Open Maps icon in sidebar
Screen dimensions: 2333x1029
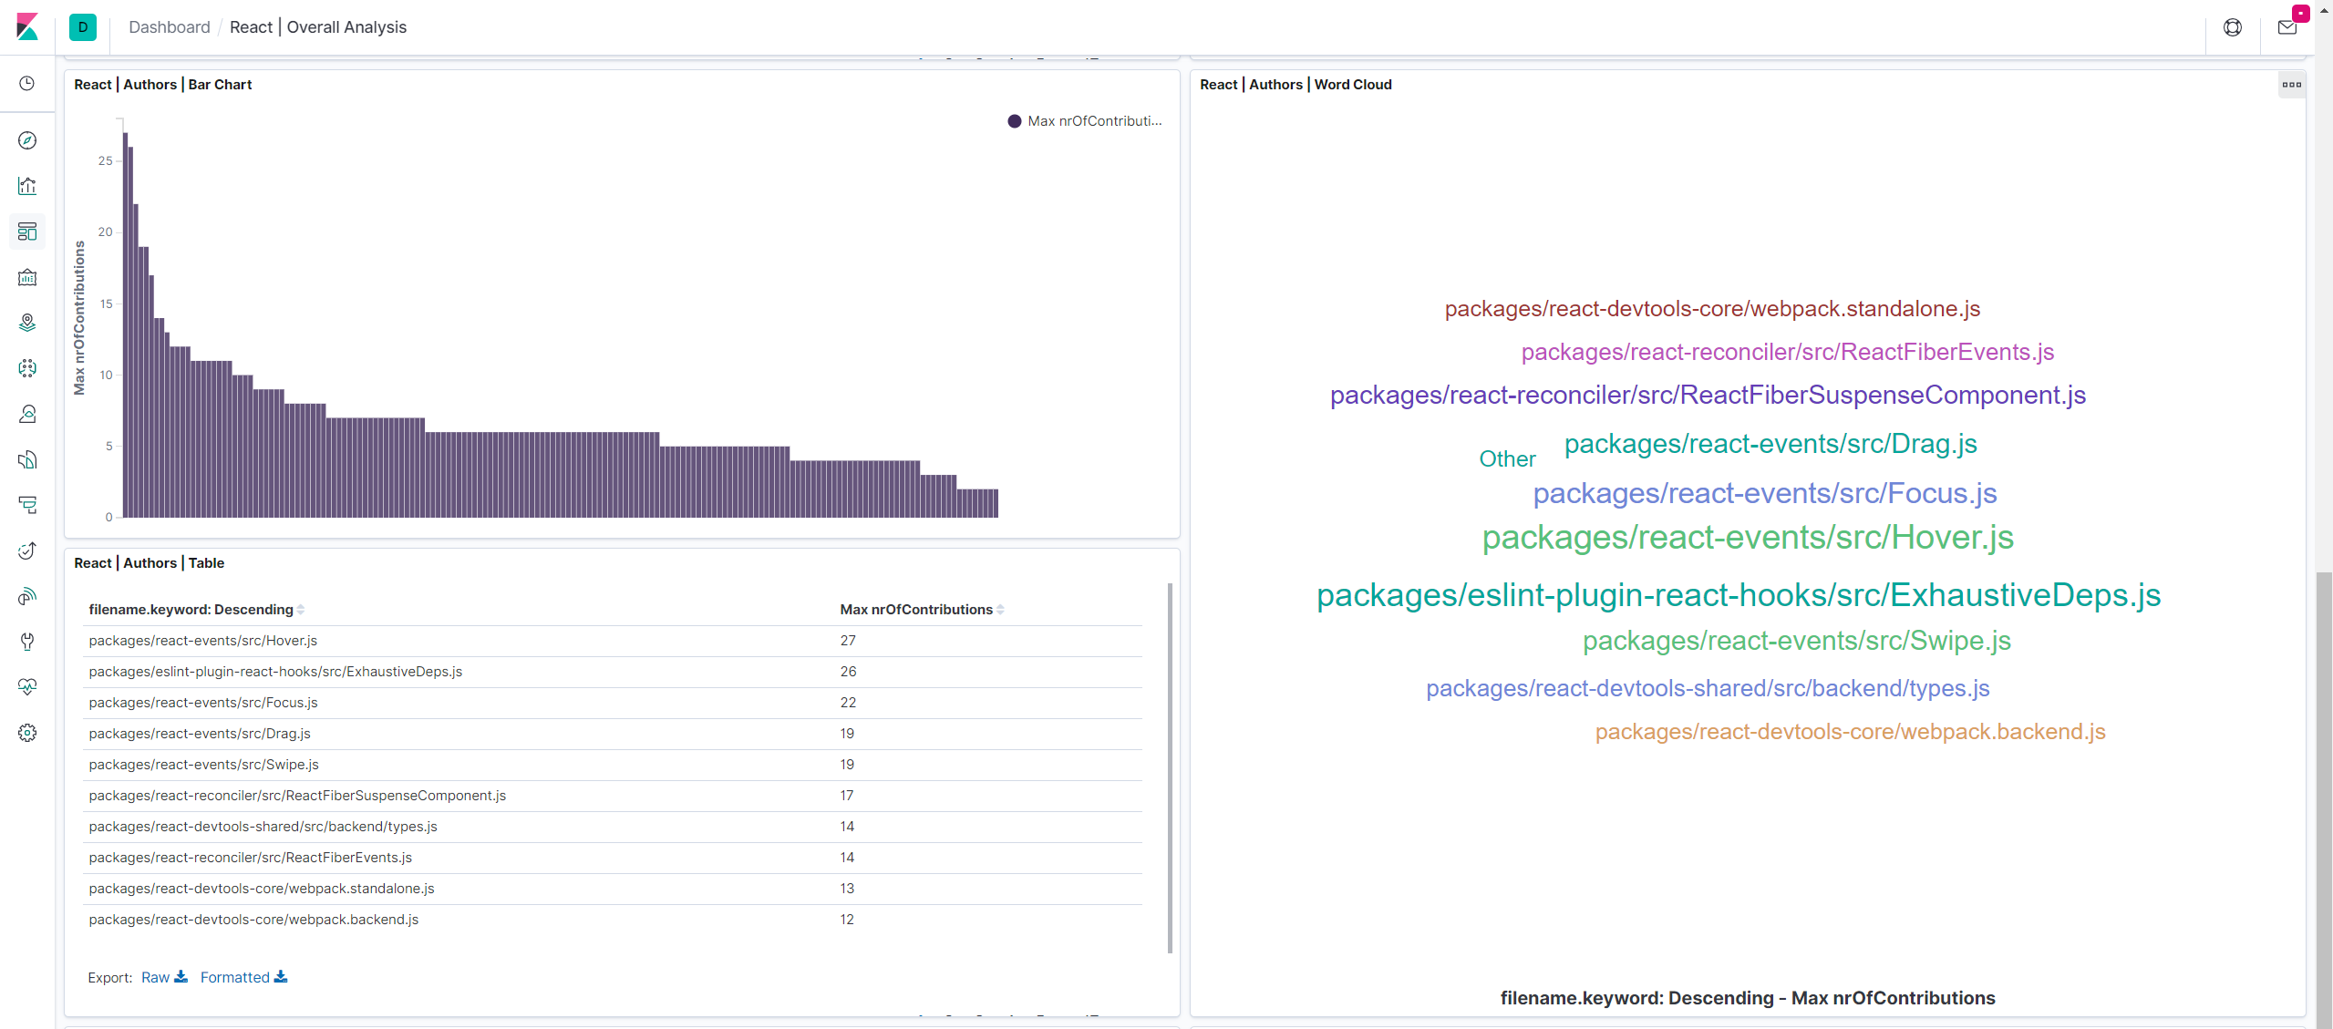click(x=27, y=323)
